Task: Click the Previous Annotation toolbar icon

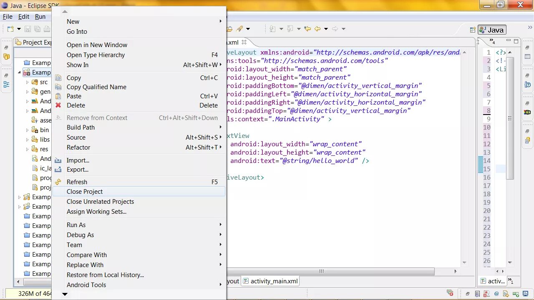Action: click(x=290, y=29)
